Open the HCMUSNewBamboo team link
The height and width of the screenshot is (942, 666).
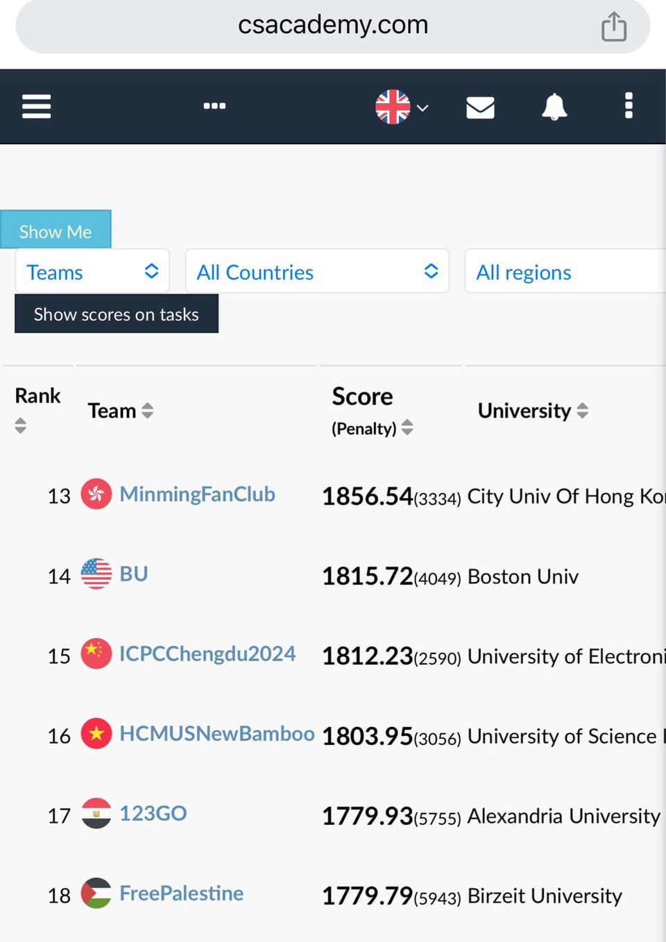pyautogui.click(x=217, y=733)
